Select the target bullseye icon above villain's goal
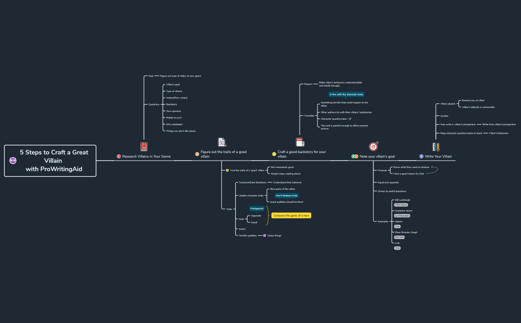Viewport: 521px width, 323px height. click(x=374, y=146)
